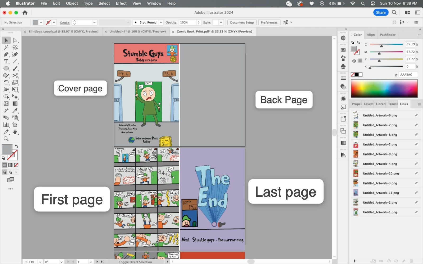The height and width of the screenshot is (264, 423).
Task: Click the Opacity 100% input field
Action: [187, 22]
